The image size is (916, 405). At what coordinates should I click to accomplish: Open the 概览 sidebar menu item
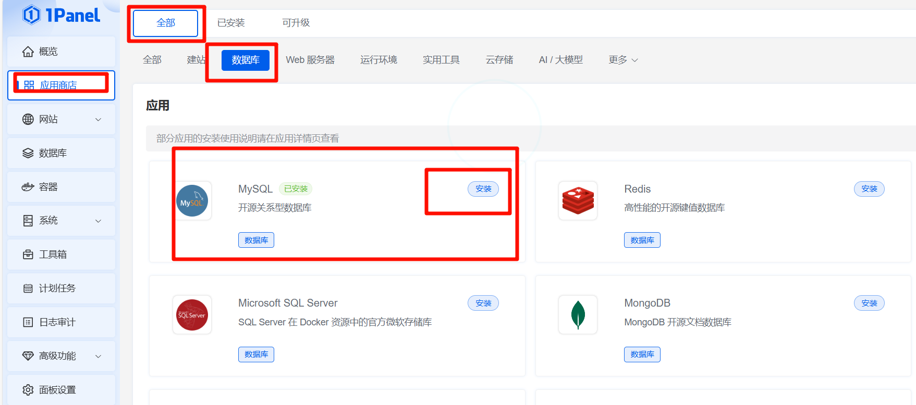point(61,52)
